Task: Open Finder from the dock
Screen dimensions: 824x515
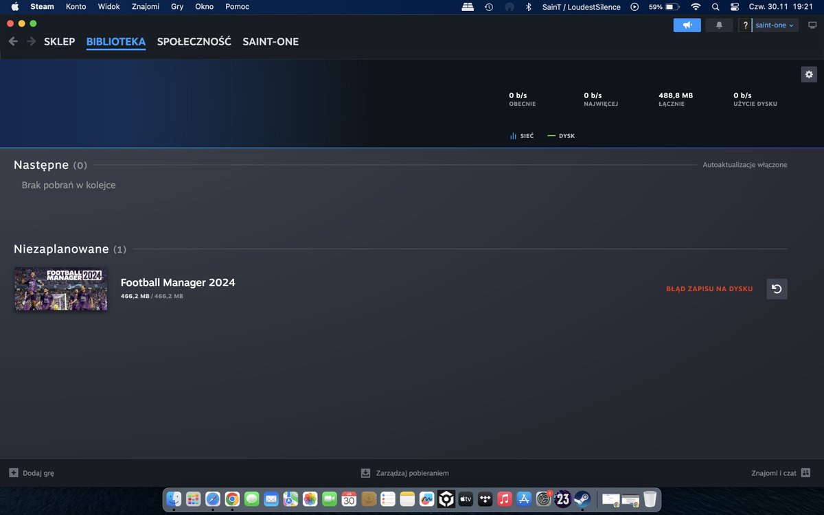Action: 174,499
